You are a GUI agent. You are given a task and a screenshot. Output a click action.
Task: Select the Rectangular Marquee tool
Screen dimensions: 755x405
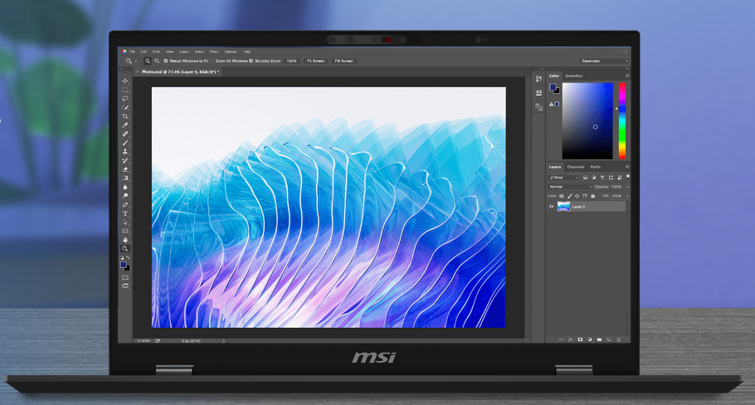click(125, 90)
